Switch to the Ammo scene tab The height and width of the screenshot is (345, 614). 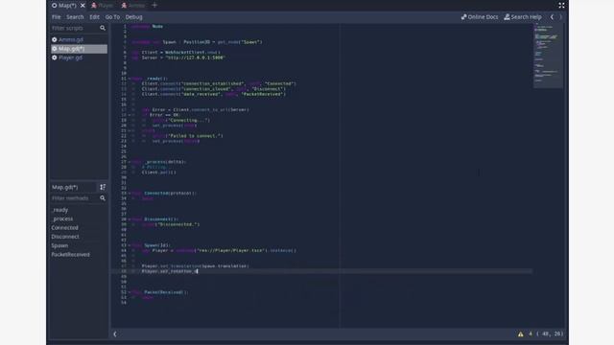[x=132, y=6]
